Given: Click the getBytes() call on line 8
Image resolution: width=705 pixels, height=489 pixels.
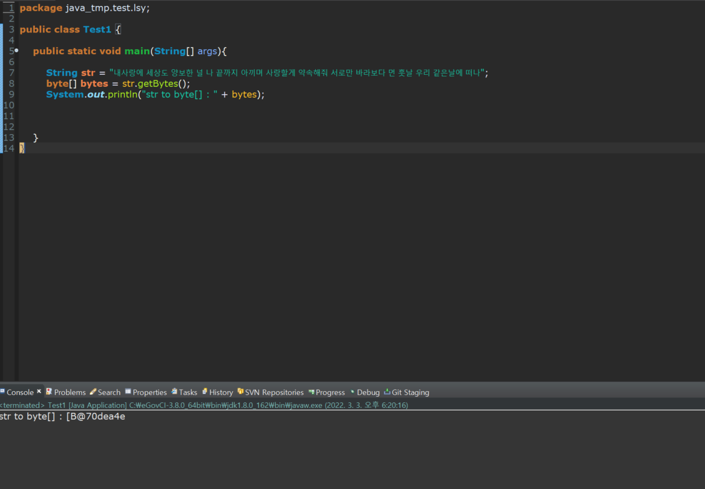Looking at the screenshot, I should (x=163, y=84).
